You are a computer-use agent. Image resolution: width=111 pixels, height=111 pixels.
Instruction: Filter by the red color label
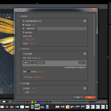tap(29, 102)
